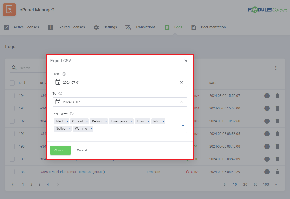This screenshot has width=290, height=199.
Task: Delete log dated 2024-08-06 15:55:00
Action: pyautogui.click(x=277, y=108)
